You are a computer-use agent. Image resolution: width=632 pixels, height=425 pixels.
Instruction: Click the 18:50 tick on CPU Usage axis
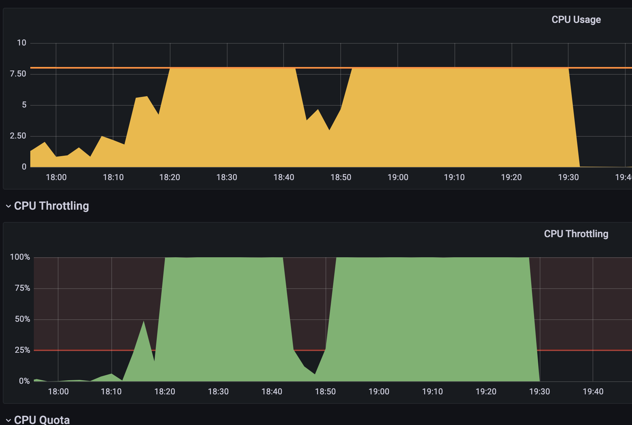[341, 177]
